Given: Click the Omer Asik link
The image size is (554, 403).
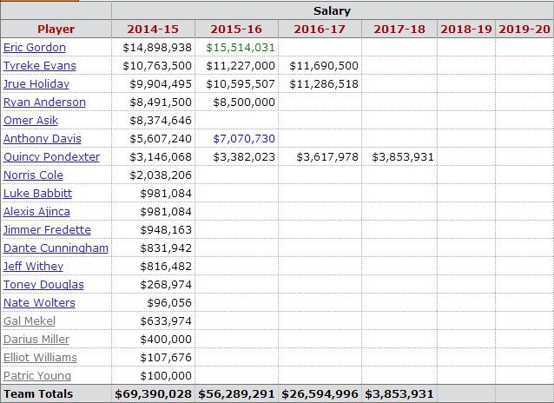Looking at the screenshot, I should coord(30,121).
